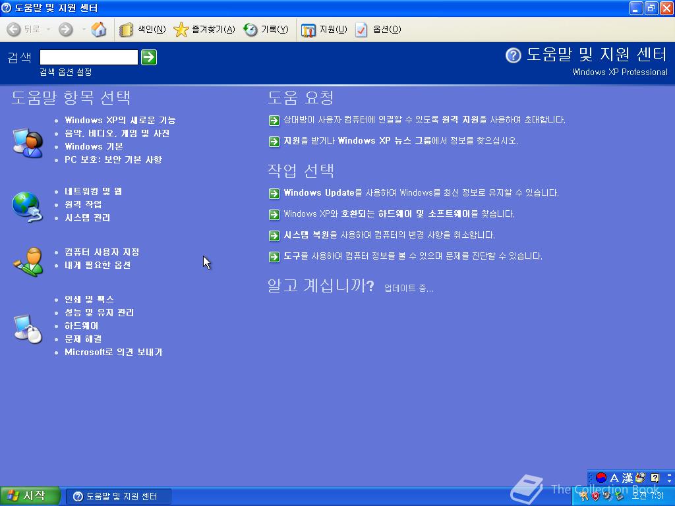This screenshot has width=675, height=506.
Task: Click green arrow beside 도구 diagnostics task
Action: pos(274,257)
